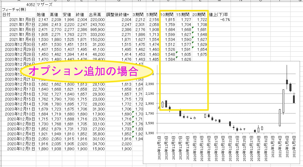This screenshot has width=303, height=167.
Task: Select the 出来高 column header cell
Action: point(96,15)
